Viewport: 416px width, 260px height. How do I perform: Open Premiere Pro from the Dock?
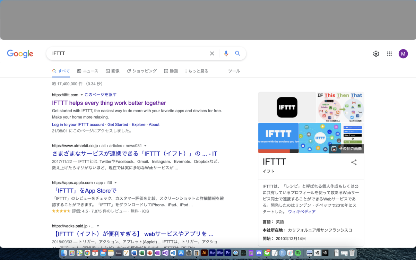pos(228,253)
